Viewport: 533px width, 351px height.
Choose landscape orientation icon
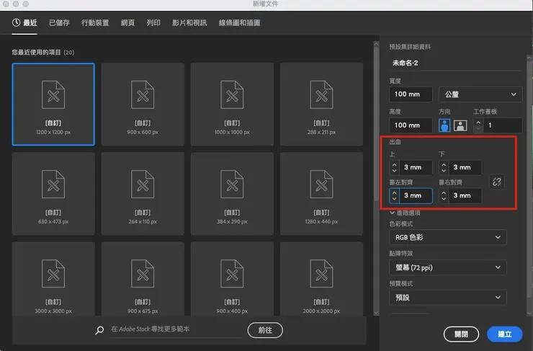[x=460, y=125]
